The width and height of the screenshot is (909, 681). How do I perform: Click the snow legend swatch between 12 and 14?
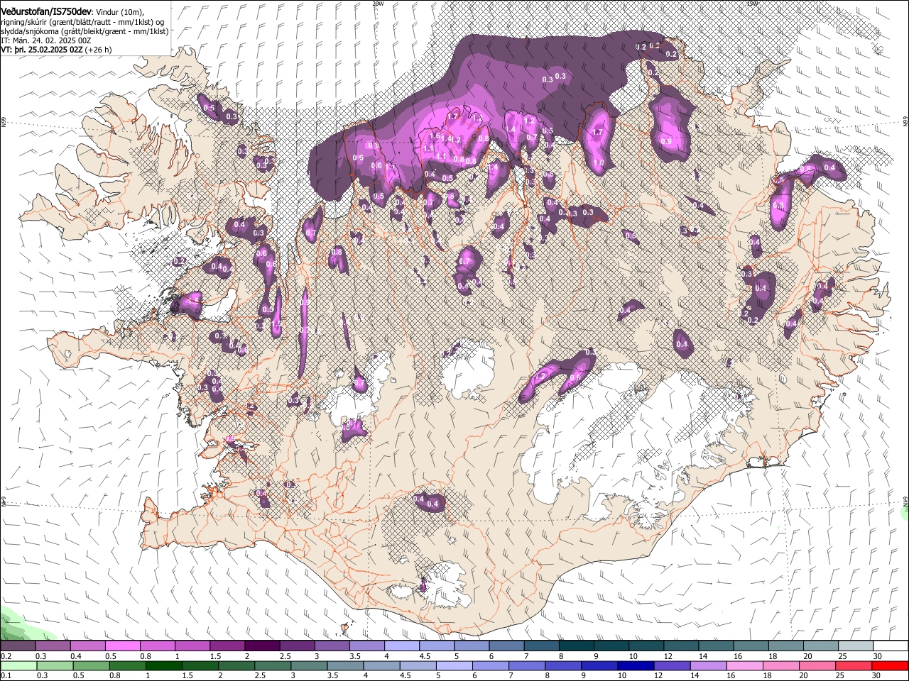(680, 646)
